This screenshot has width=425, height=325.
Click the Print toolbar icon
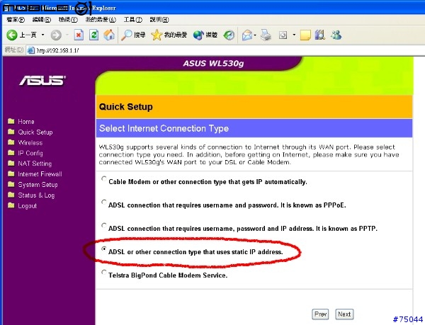coord(266,35)
